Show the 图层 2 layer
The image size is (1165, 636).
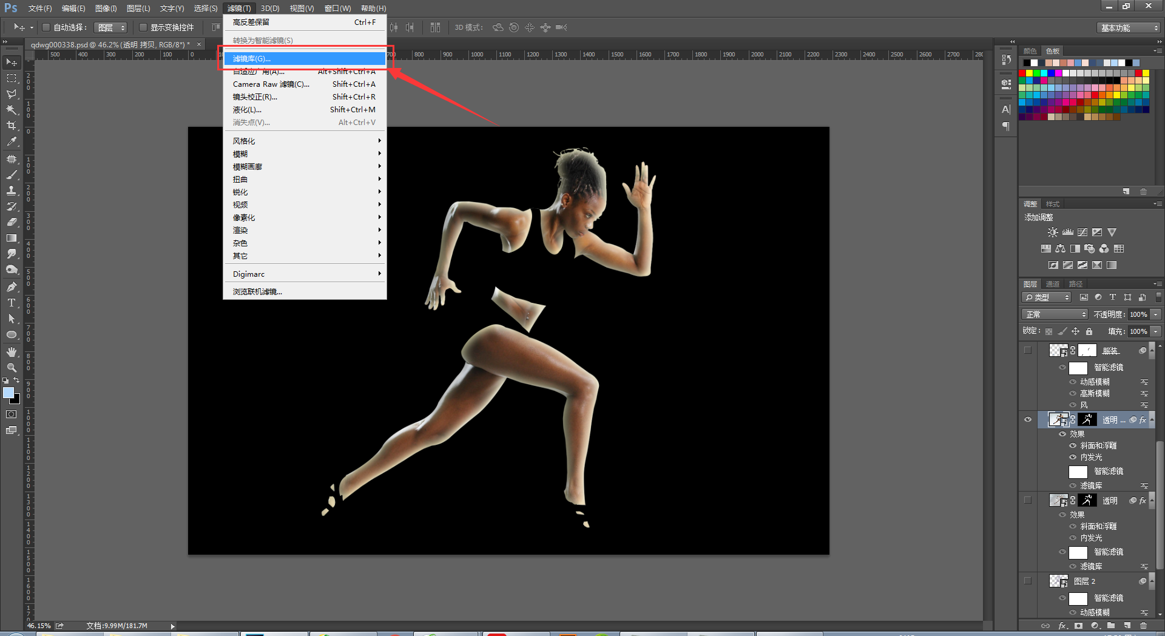[x=1028, y=581]
